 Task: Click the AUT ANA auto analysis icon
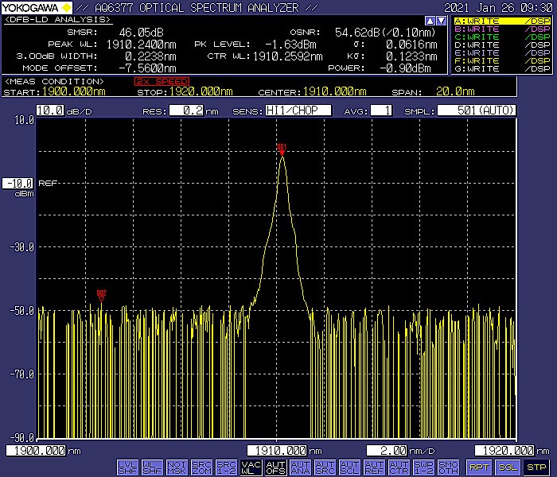click(x=300, y=467)
